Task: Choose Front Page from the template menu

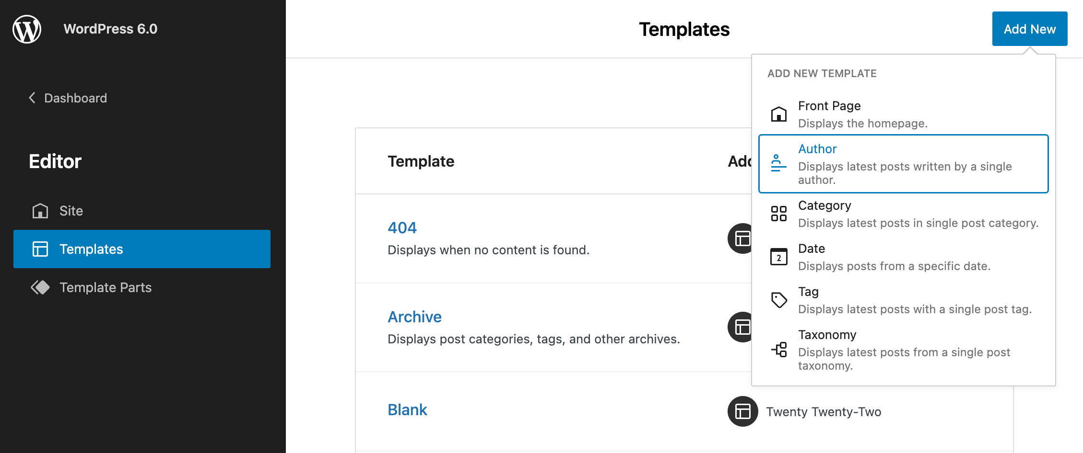Action: click(x=829, y=106)
